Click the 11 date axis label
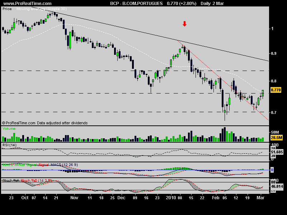 (x=90, y=198)
